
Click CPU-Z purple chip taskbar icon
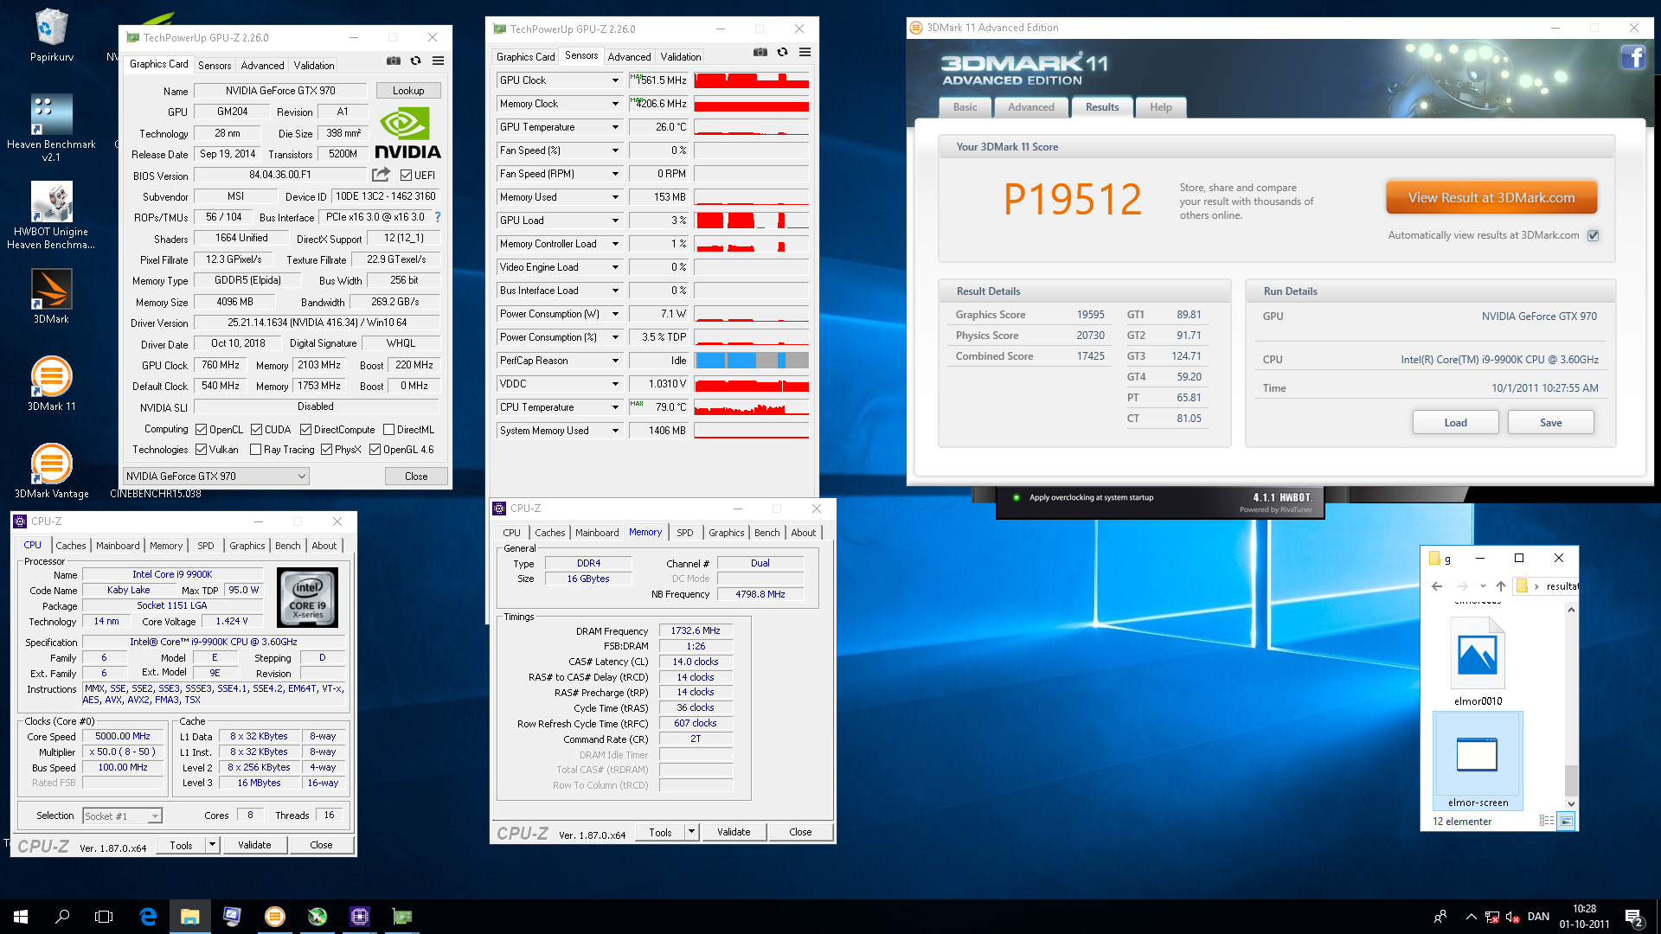tap(360, 917)
